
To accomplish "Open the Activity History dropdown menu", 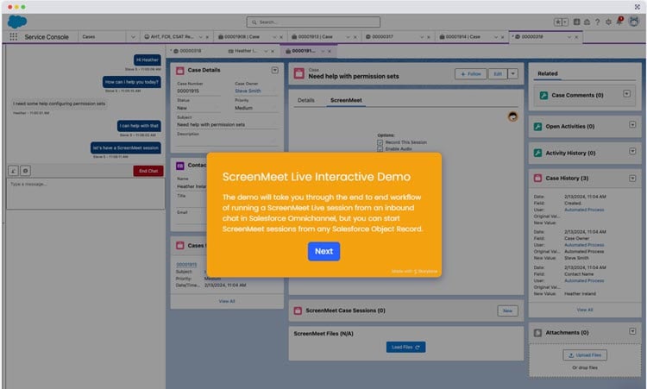I will [632, 152].
